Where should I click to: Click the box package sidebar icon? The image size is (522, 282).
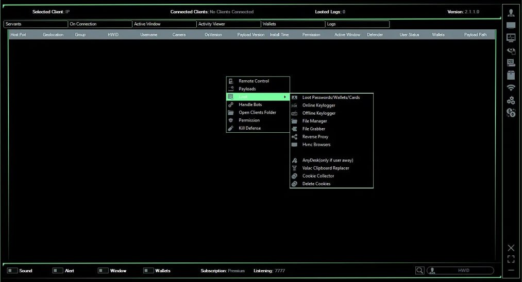coord(511,75)
